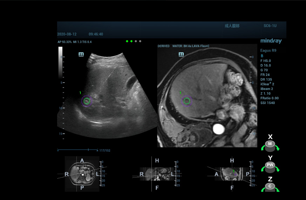This screenshot has width=306, height=200.
Task: Select the first green page indicator dot
Action: 127,41
